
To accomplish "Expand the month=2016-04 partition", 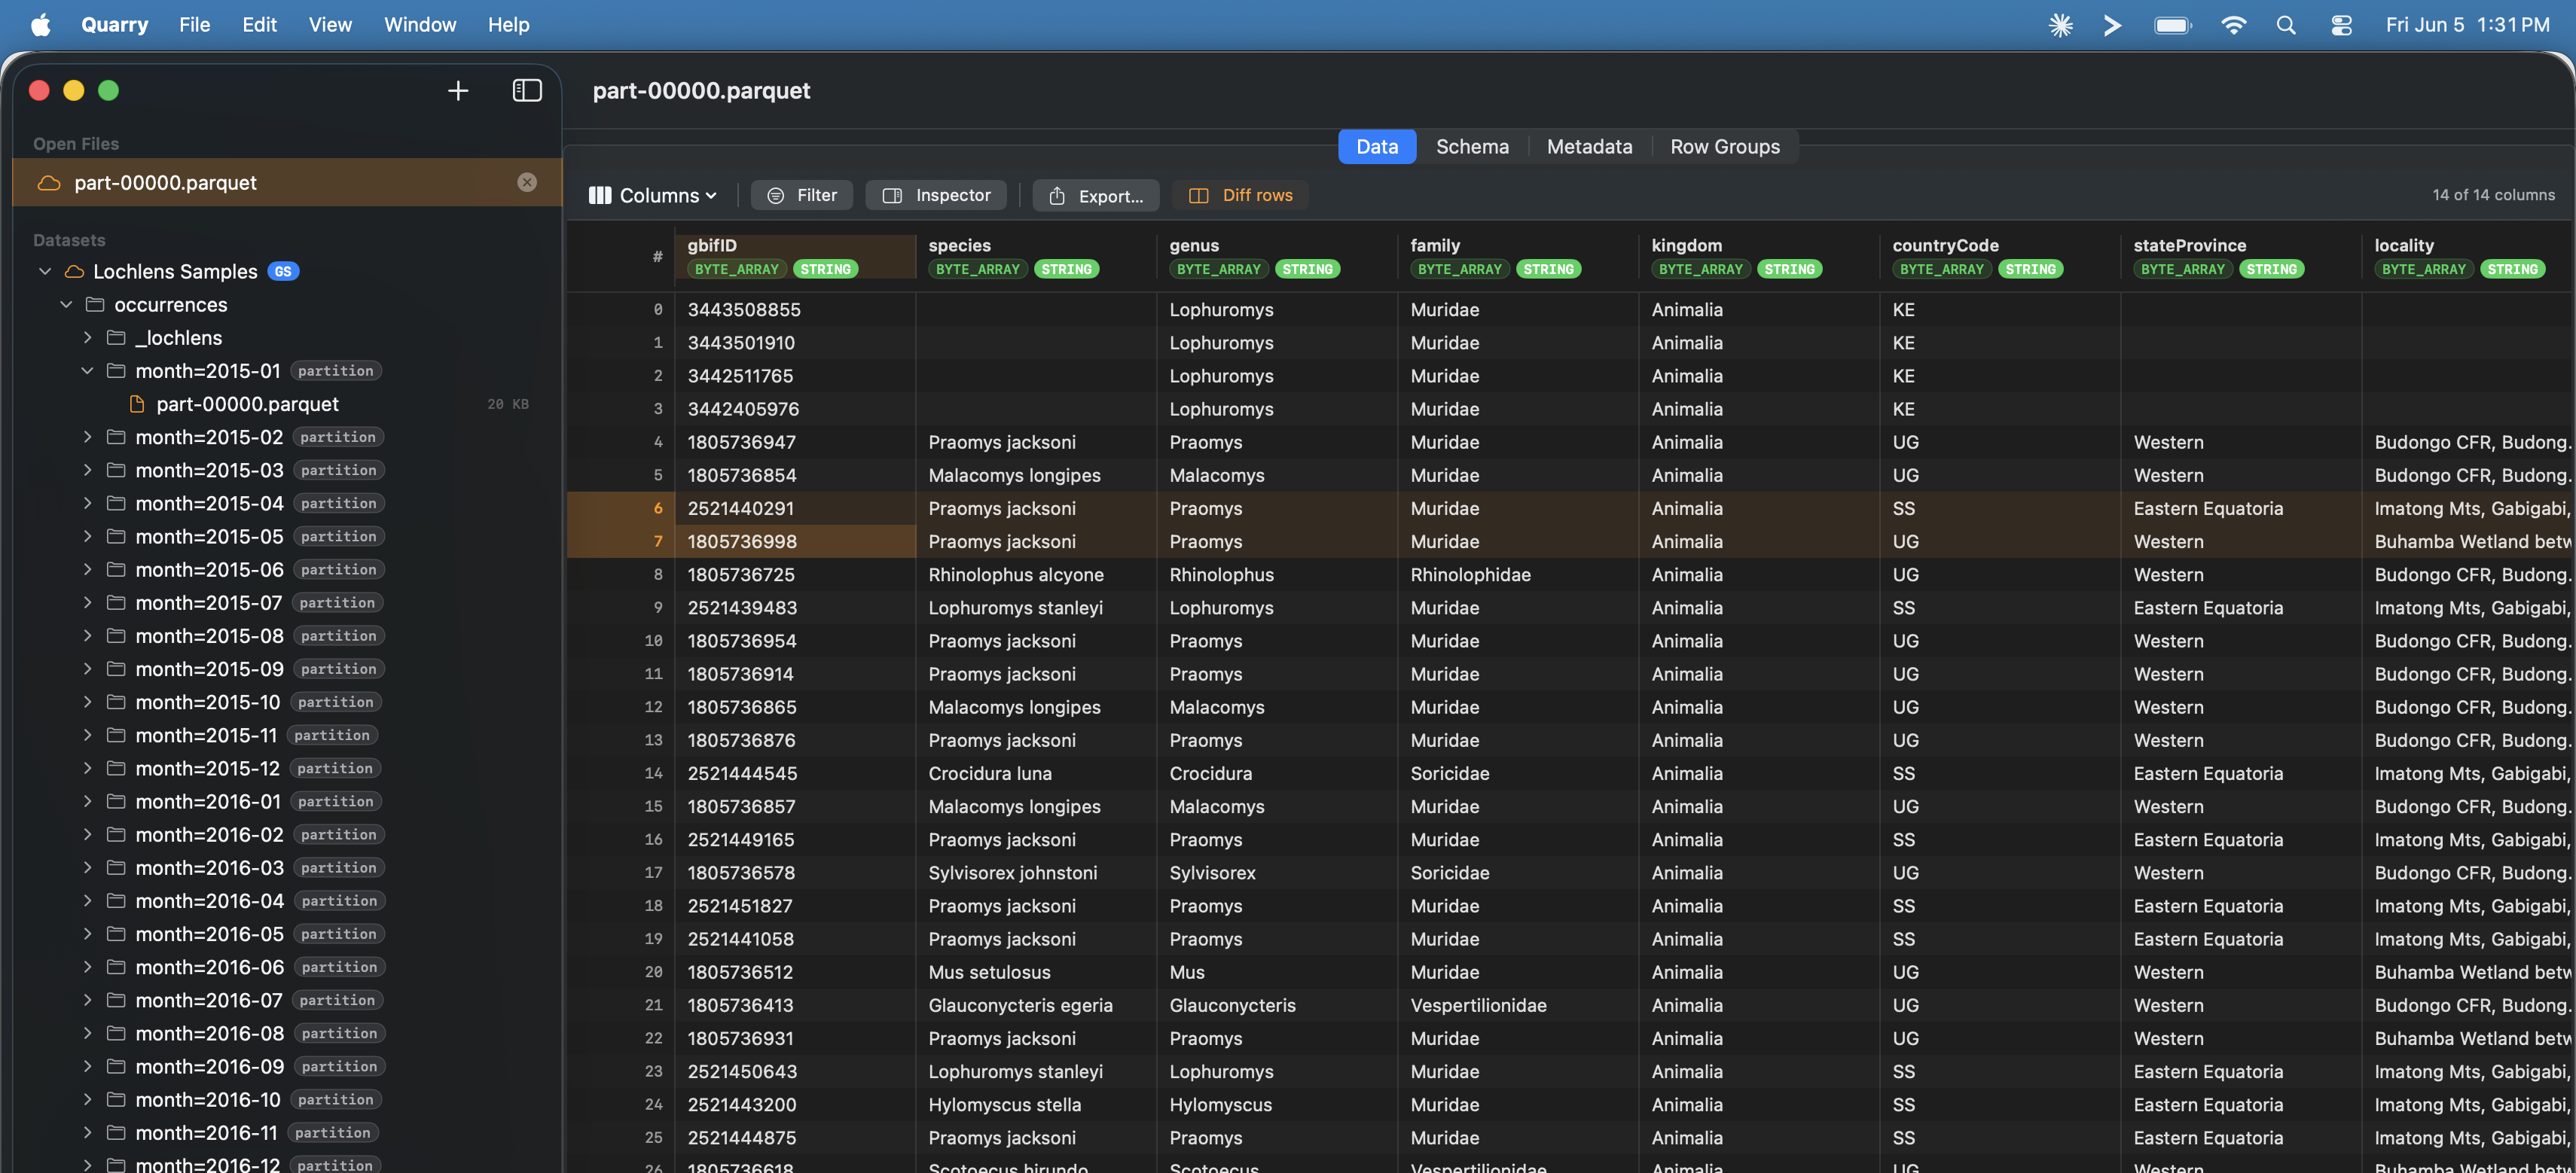I will click(87, 901).
